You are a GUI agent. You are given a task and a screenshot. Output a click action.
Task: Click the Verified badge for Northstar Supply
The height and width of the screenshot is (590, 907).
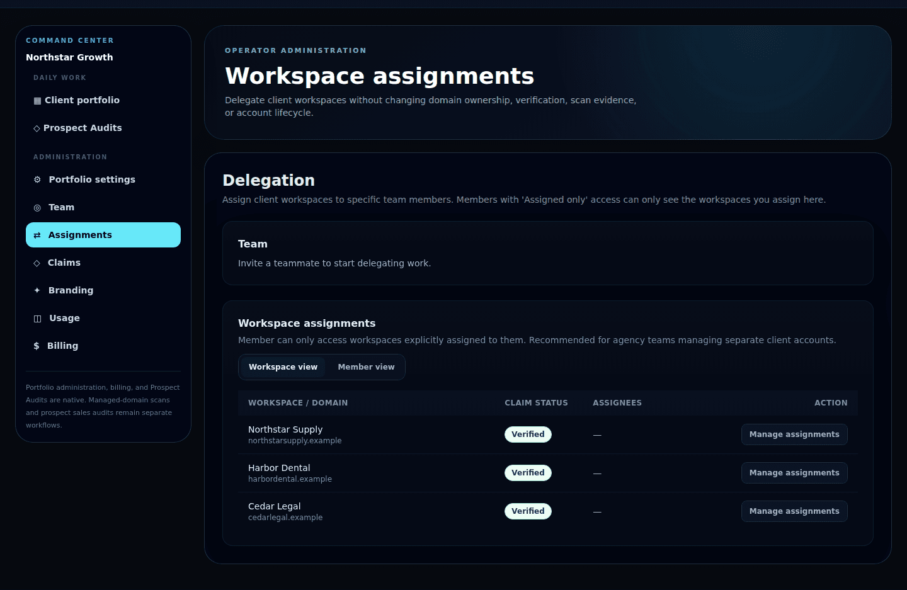point(528,434)
